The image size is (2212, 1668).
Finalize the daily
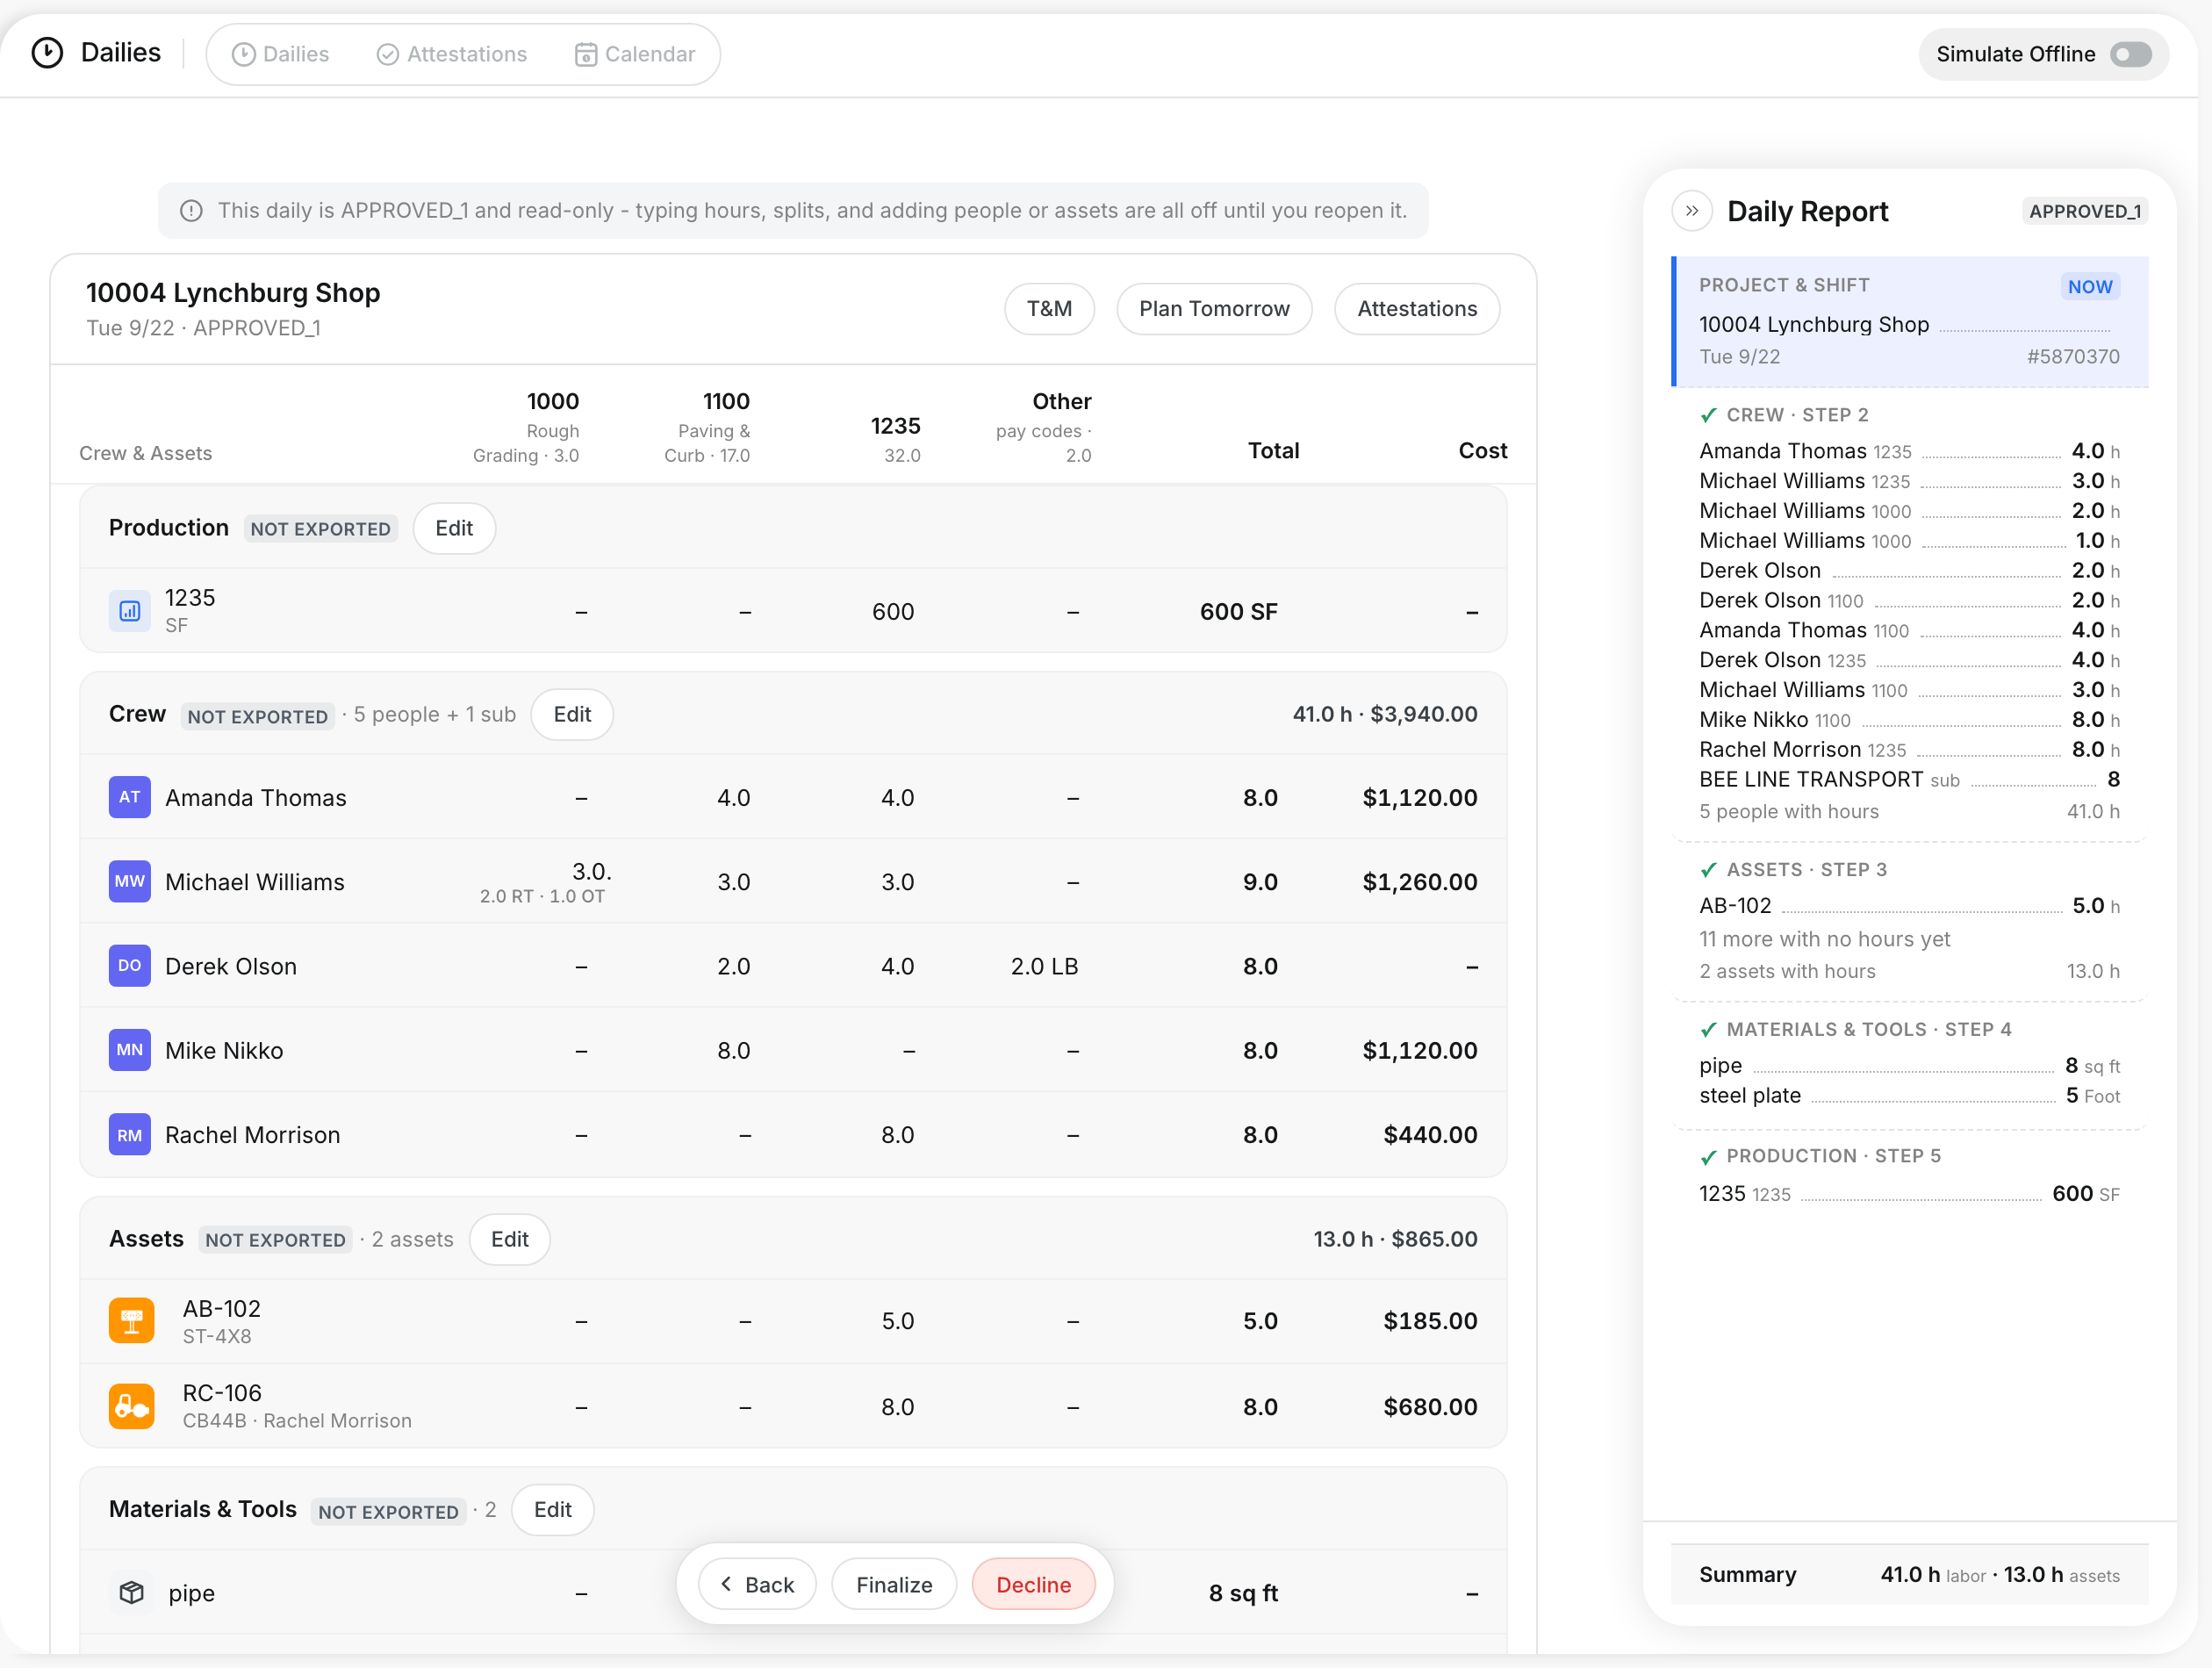(894, 1584)
